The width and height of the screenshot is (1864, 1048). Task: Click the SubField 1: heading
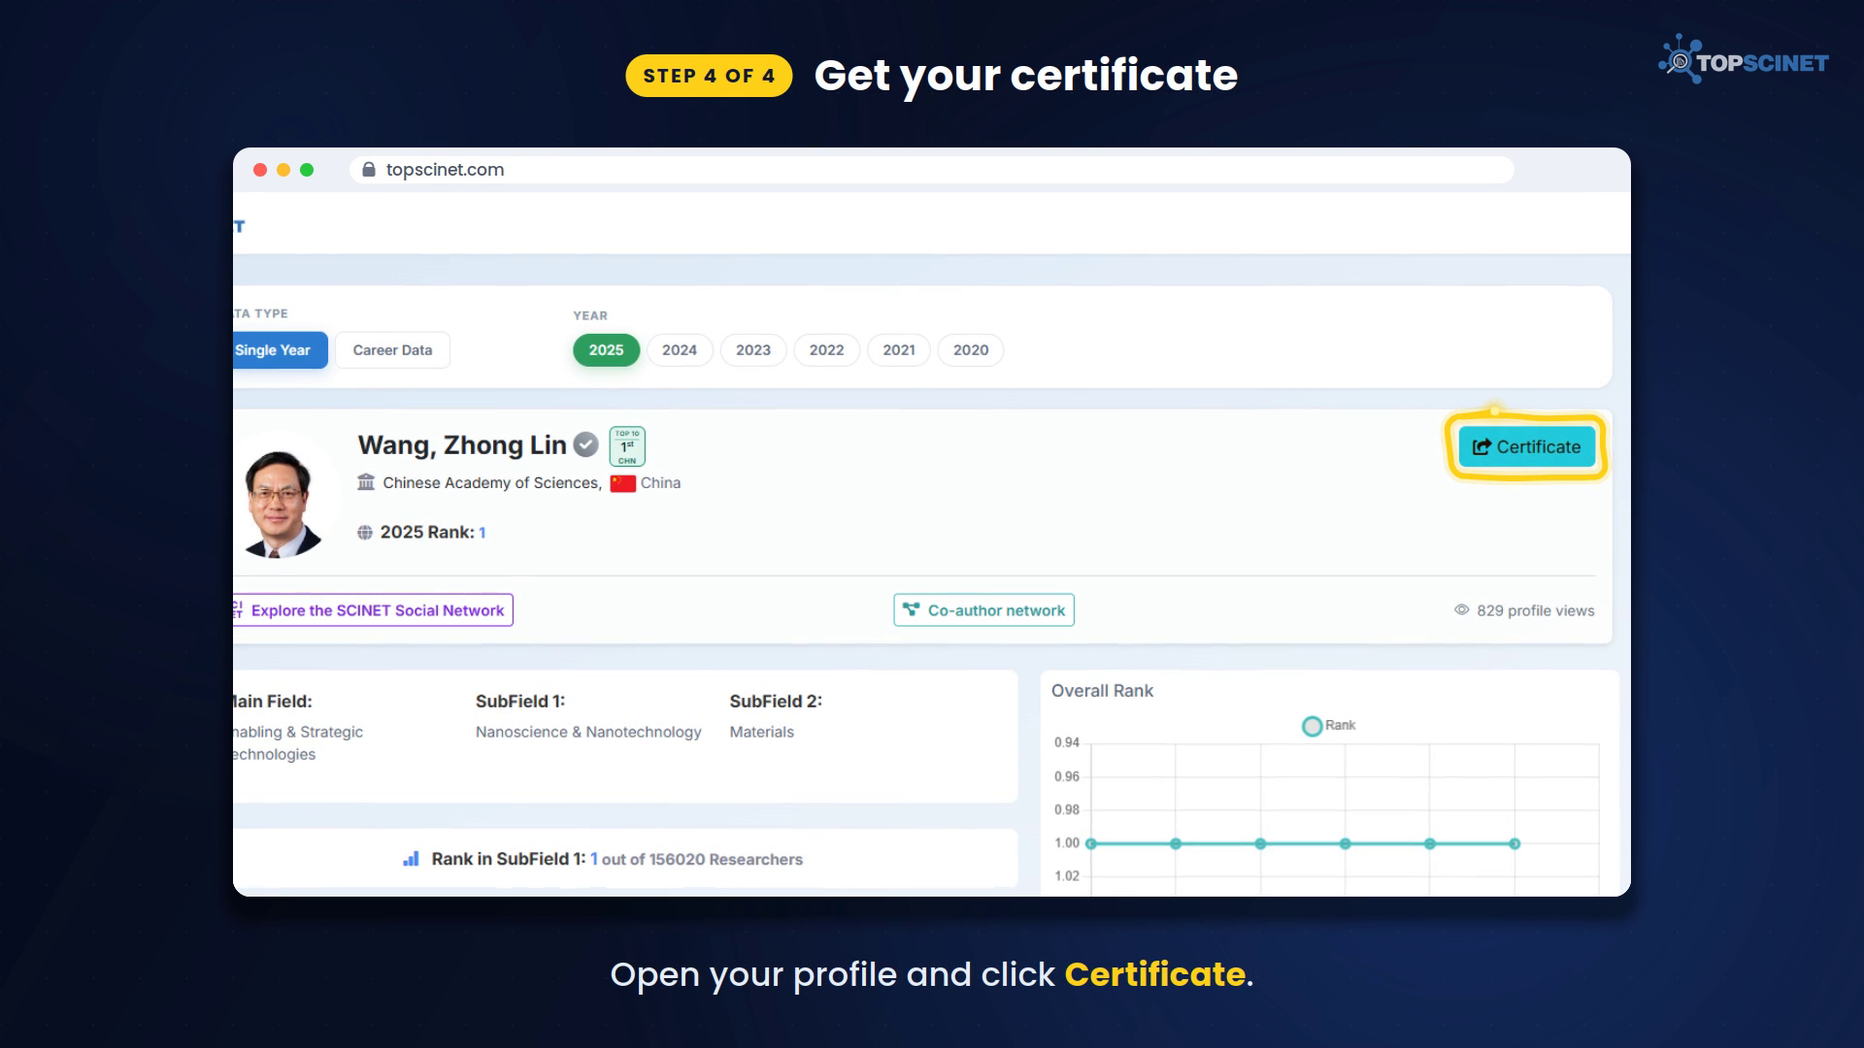point(520,702)
